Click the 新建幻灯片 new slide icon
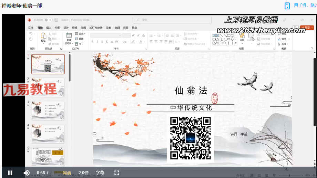Viewport: 317px width, 178px height. coord(69,35)
